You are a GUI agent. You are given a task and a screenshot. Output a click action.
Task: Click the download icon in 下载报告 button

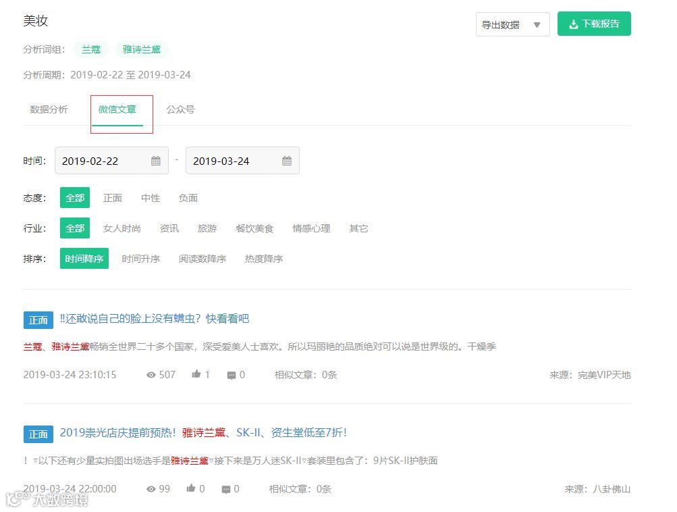[573, 24]
